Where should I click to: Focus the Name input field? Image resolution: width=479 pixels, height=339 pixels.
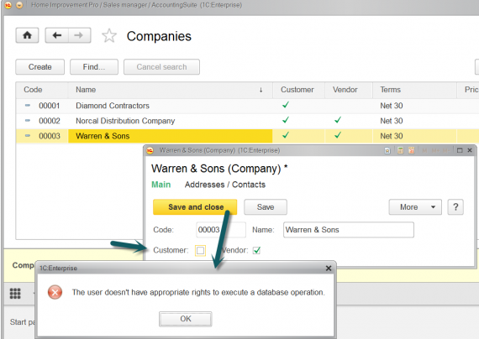[349, 230]
